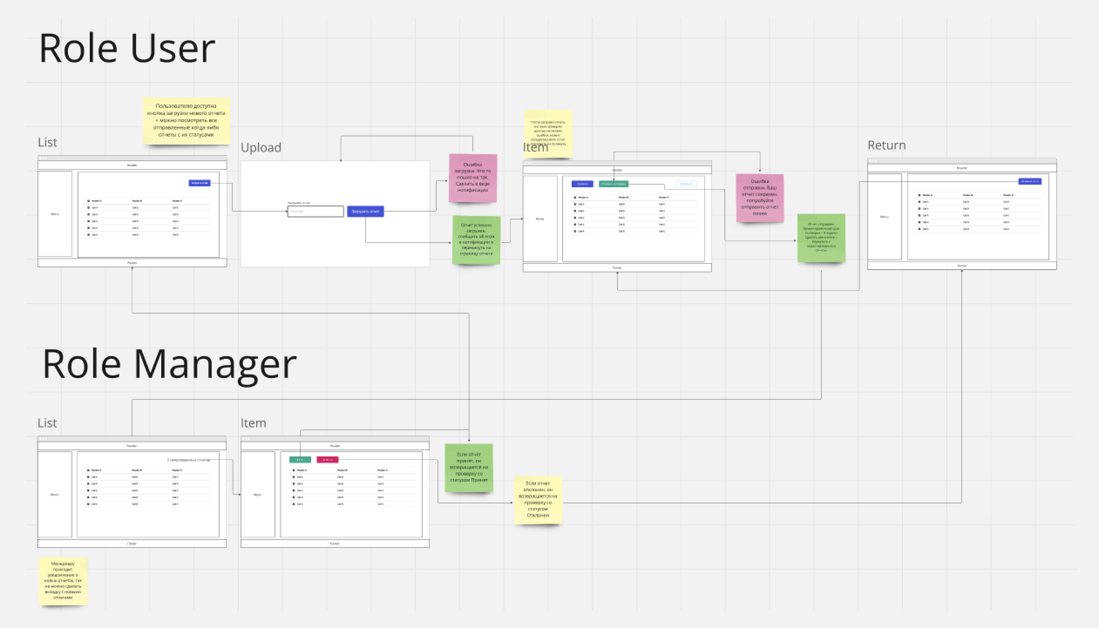Click blue button in the Return wireframe
This screenshot has height=628, width=1099.
coord(1030,181)
